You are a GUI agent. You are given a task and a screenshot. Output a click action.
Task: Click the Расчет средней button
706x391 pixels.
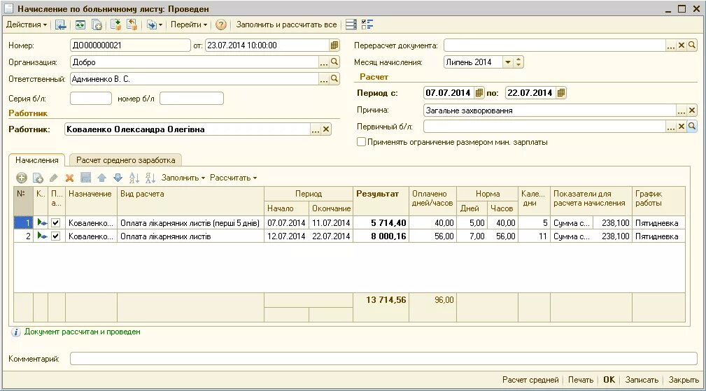(530, 380)
